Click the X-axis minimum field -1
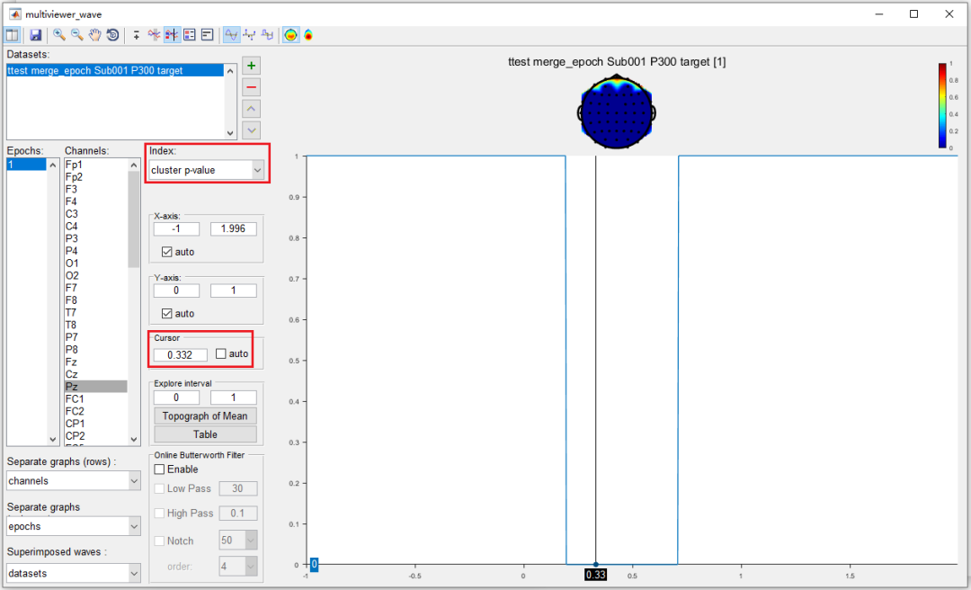The width and height of the screenshot is (971, 590). pyautogui.click(x=176, y=228)
